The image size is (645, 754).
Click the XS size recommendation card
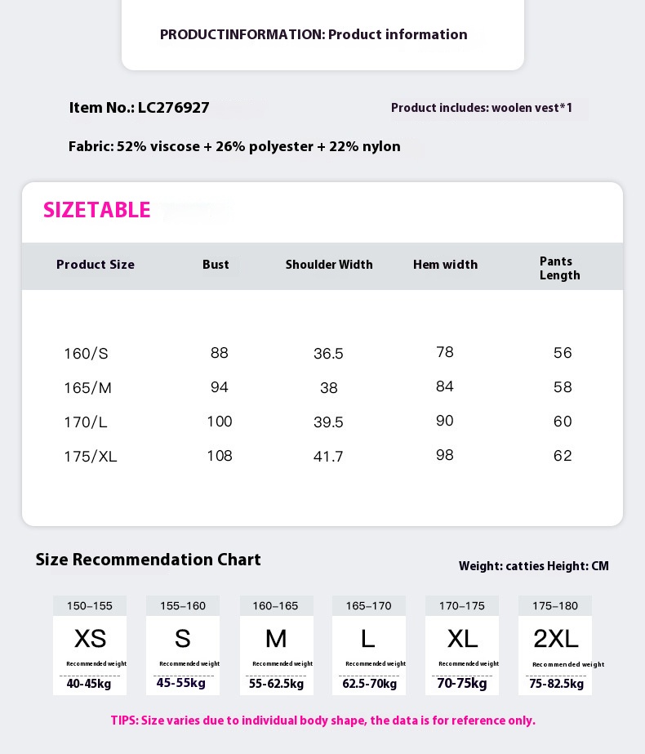click(90, 645)
